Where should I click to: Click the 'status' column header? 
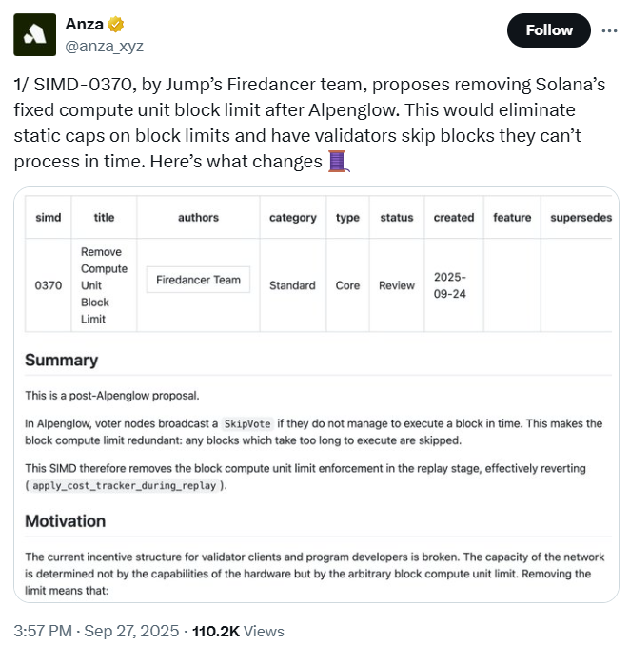click(x=397, y=218)
